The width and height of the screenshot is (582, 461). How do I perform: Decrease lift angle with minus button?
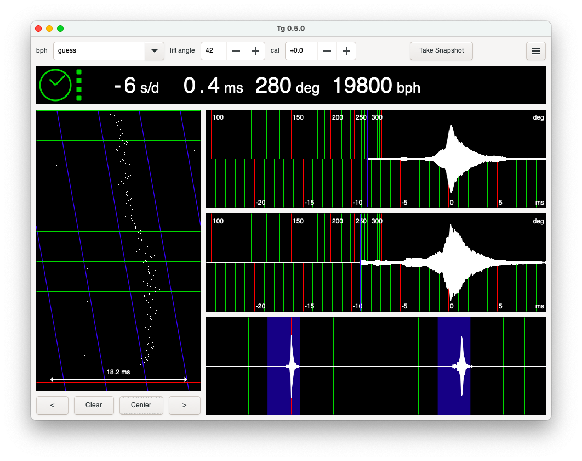pyautogui.click(x=236, y=51)
